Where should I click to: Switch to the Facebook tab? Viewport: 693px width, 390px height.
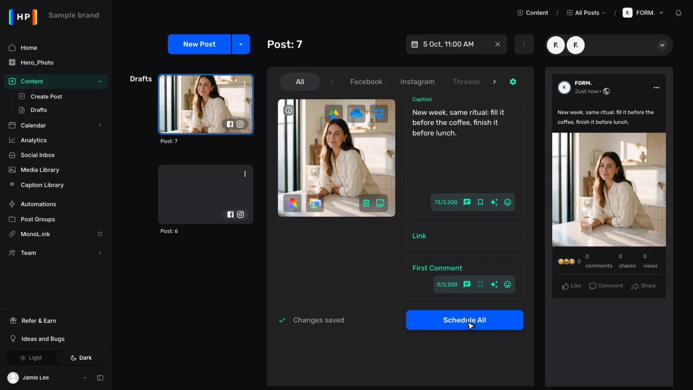[366, 82]
